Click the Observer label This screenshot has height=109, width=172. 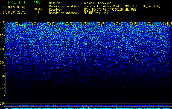tap(56, 3)
